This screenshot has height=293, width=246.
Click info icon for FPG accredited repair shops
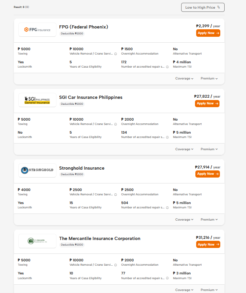click(167, 67)
